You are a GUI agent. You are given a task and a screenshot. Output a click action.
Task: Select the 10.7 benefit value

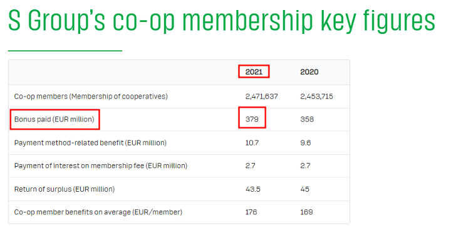(252, 143)
